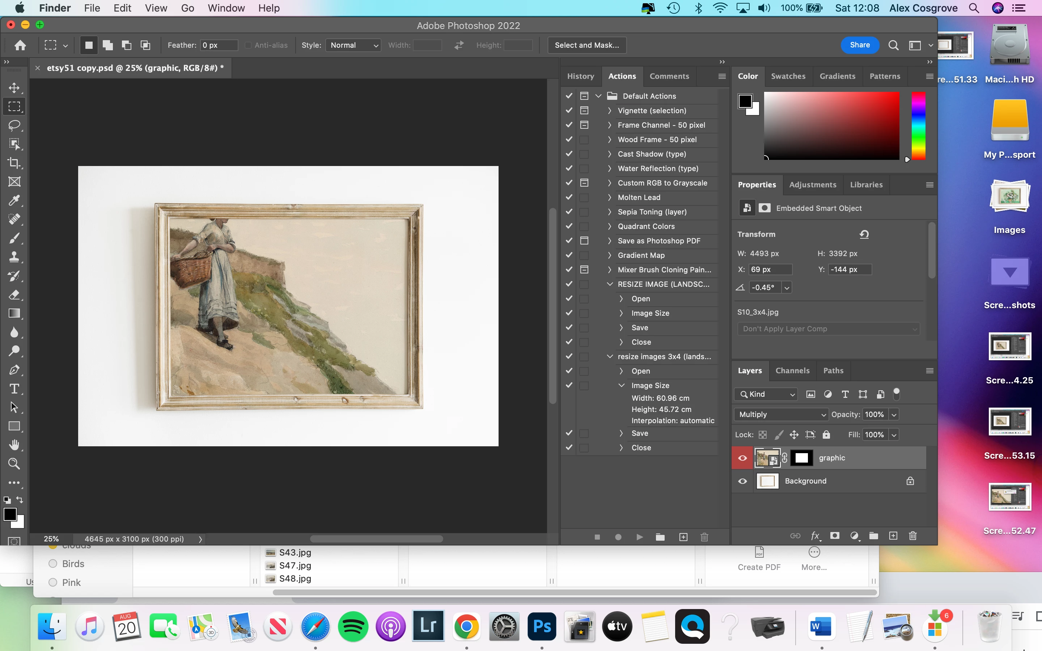This screenshot has height=651, width=1042.
Task: Hide the graphic layer
Action: 743,458
